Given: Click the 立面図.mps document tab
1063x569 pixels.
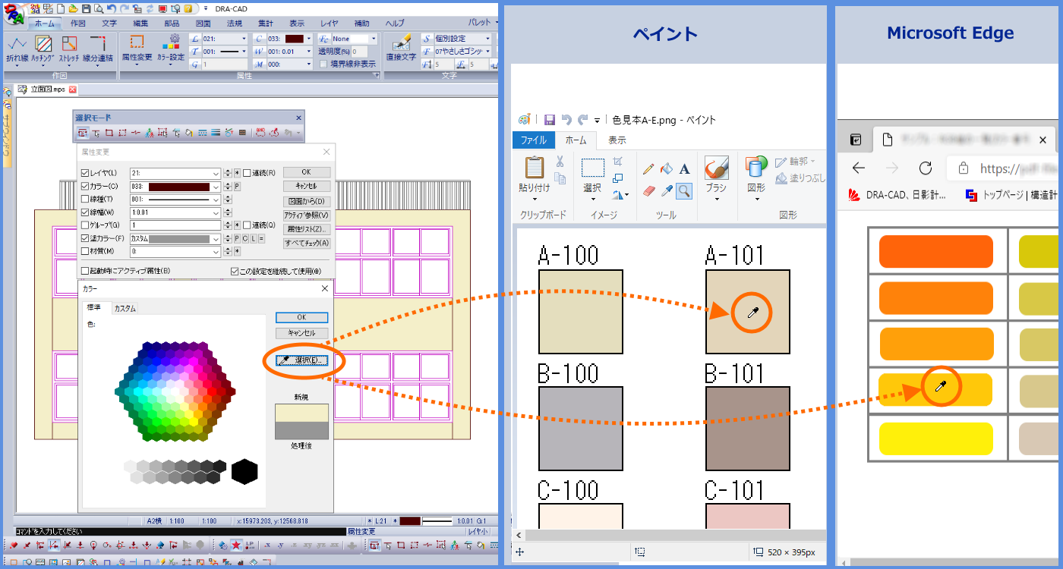Looking at the screenshot, I should point(47,90).
